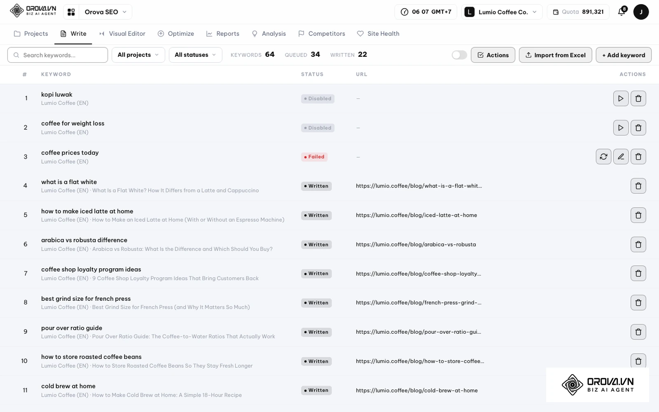The width and height of the screenshot is (659, 412).
Task: Open the Orova SEO product switcher
Action: [x=106, y=12]
